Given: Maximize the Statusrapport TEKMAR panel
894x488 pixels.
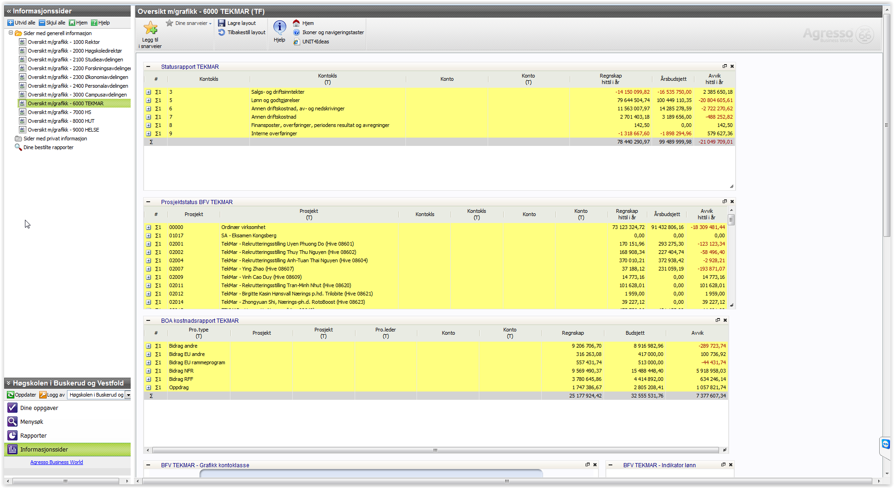Looking at the screenshot, I should pos(725,66).
